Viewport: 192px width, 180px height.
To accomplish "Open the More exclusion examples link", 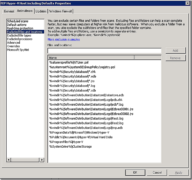I will point(64,39).
